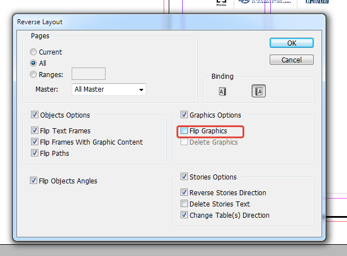Click the Cancel button
This screenshot has height=256, width=347.
coord(292,60)
